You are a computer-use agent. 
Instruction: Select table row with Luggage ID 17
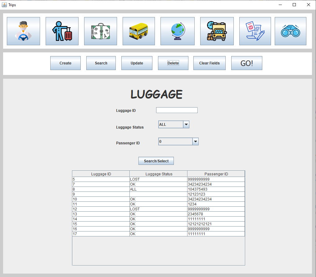pyautogui.click(x=159, y=234)
